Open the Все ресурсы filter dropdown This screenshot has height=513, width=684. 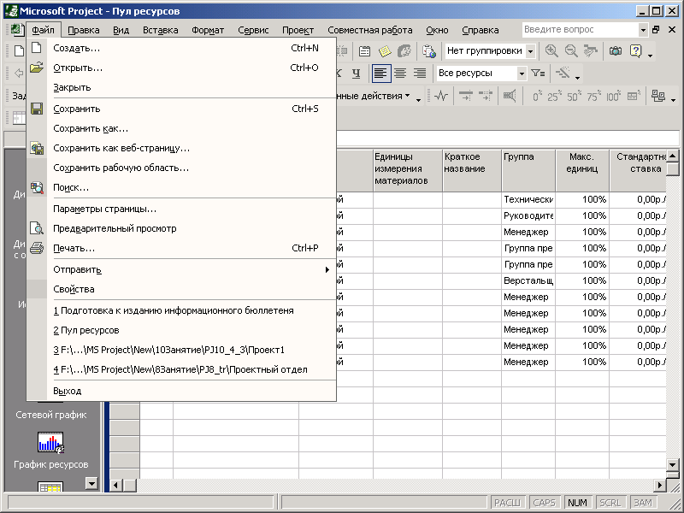522,74
